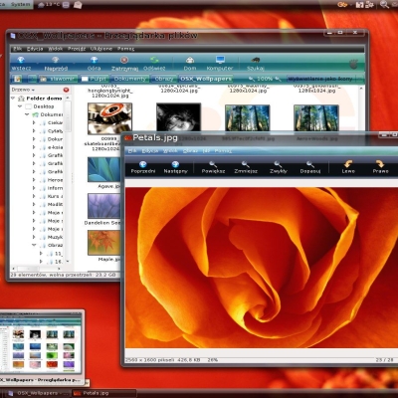Expand the Heroes folder in the tree
Screen dimensions: 398x398
(x=34, y=180)
